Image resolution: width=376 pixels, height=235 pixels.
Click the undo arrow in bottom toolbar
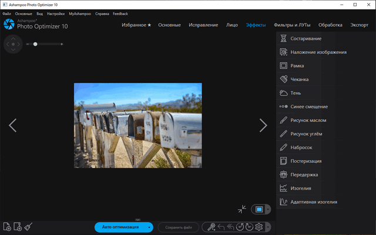[221, 227]
